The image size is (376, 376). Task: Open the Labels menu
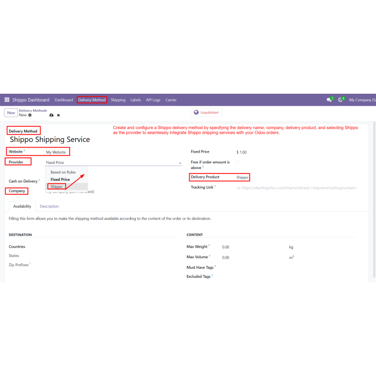pos(135,100)
